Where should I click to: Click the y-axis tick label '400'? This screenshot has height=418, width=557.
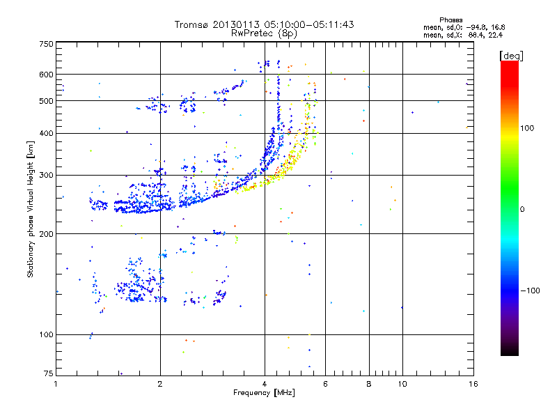click(47, 133)
